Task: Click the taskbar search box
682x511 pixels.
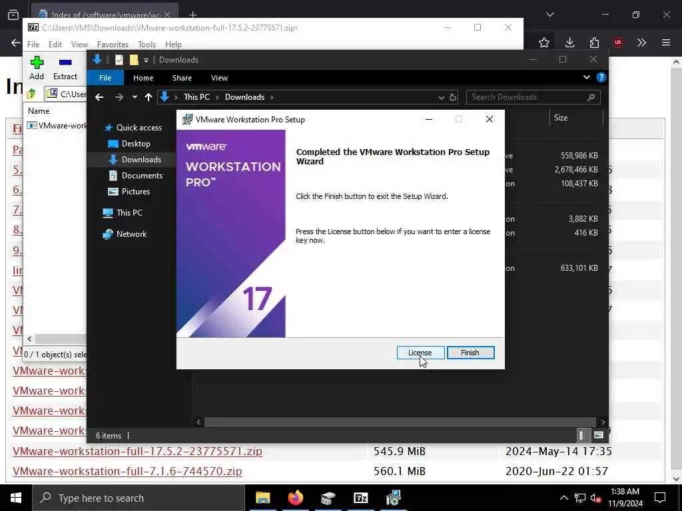Action: tap(139, 498)
